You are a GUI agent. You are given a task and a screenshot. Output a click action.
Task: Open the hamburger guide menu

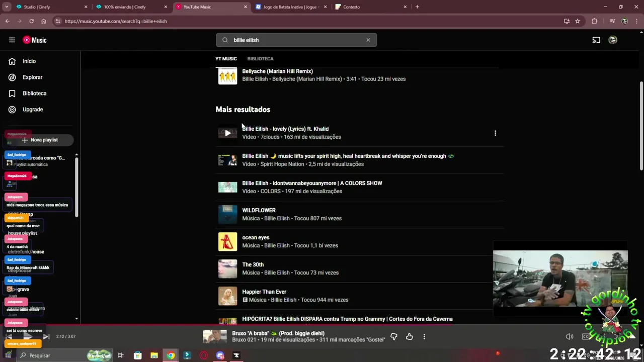[12, 40]
